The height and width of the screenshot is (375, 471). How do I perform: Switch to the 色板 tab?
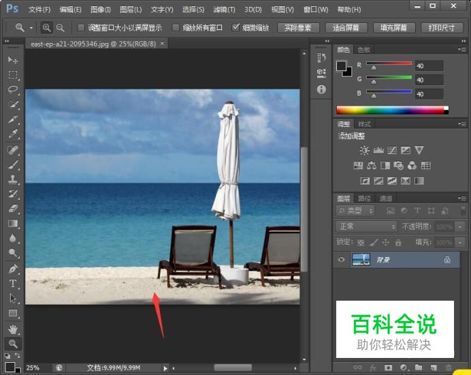(x=363, y=49)
